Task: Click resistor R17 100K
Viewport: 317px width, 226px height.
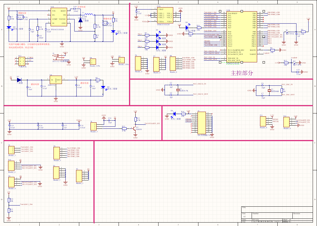Action: click(x=9, y=18)
